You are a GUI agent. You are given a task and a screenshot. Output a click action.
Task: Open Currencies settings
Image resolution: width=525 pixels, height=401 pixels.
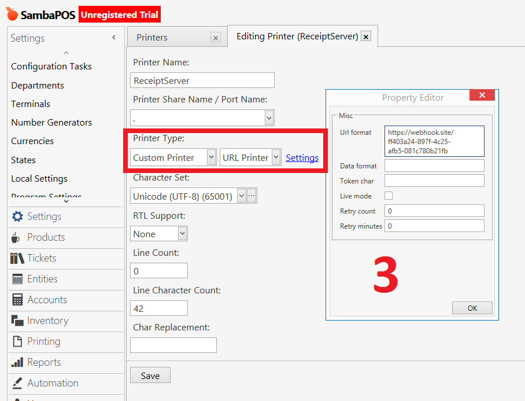point(32,141)
